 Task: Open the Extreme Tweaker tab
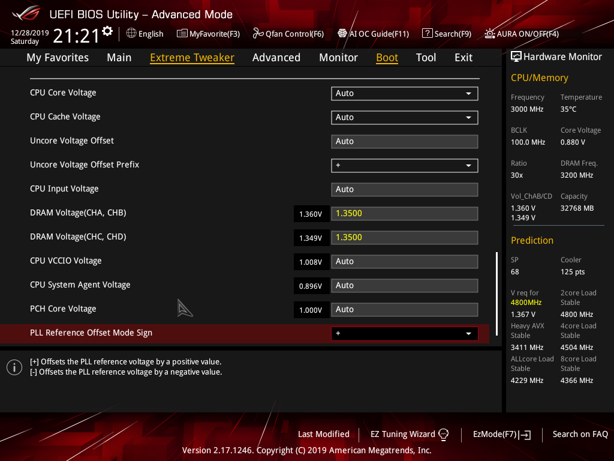pos(192,58)
